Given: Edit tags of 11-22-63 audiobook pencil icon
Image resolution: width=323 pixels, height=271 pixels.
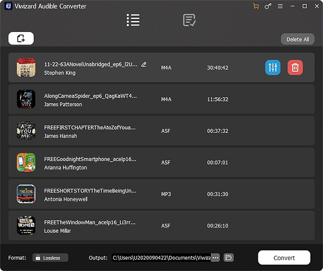Looking at the screenshot, I should click(144, 64).
